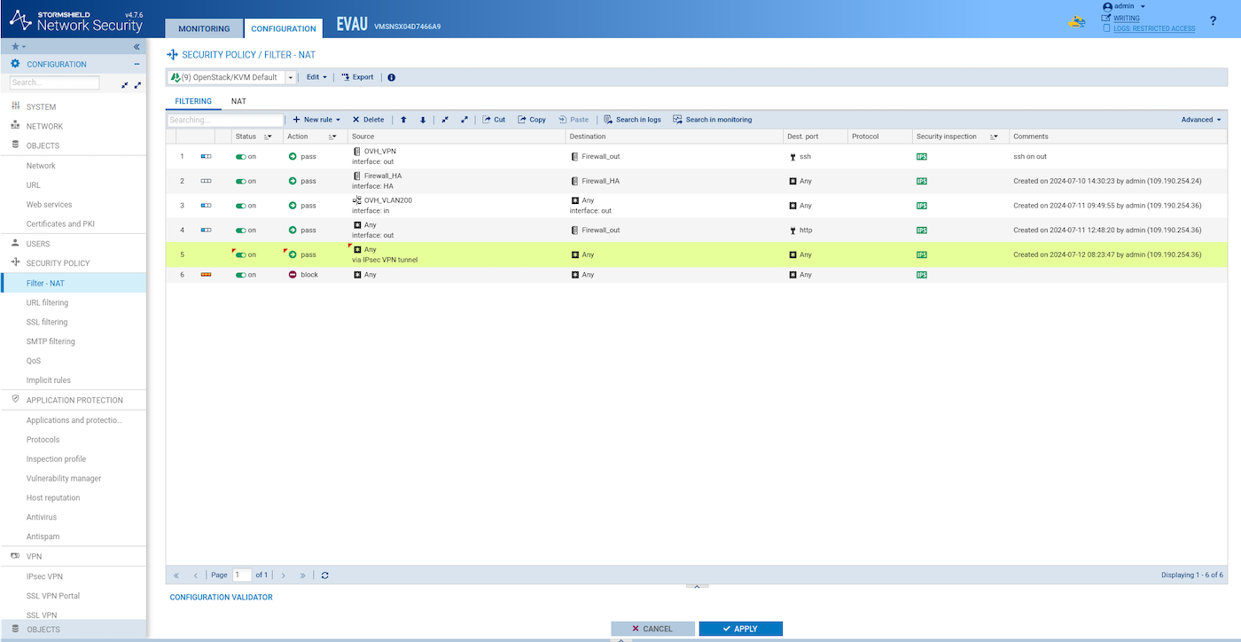The image size is (1241, 642).
Task: Click the policy information icon beside Export
Action: pyautogui.click(x=392, y=77)
